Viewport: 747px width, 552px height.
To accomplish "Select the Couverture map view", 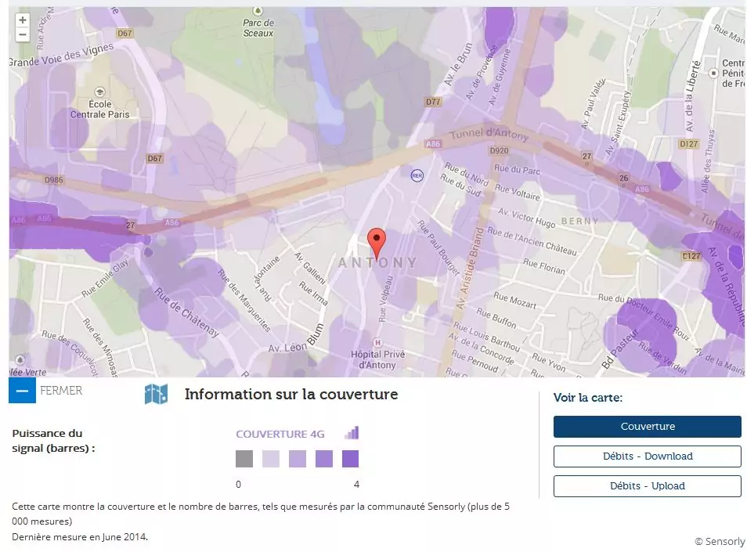I will [x=647, y=427].
